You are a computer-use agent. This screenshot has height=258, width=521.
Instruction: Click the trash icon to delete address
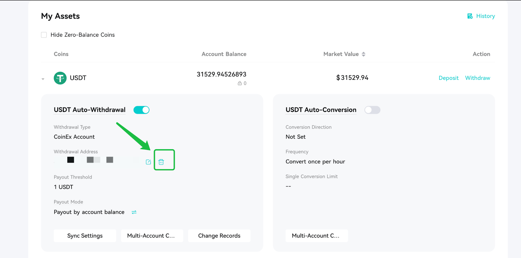tap(161, 162)
